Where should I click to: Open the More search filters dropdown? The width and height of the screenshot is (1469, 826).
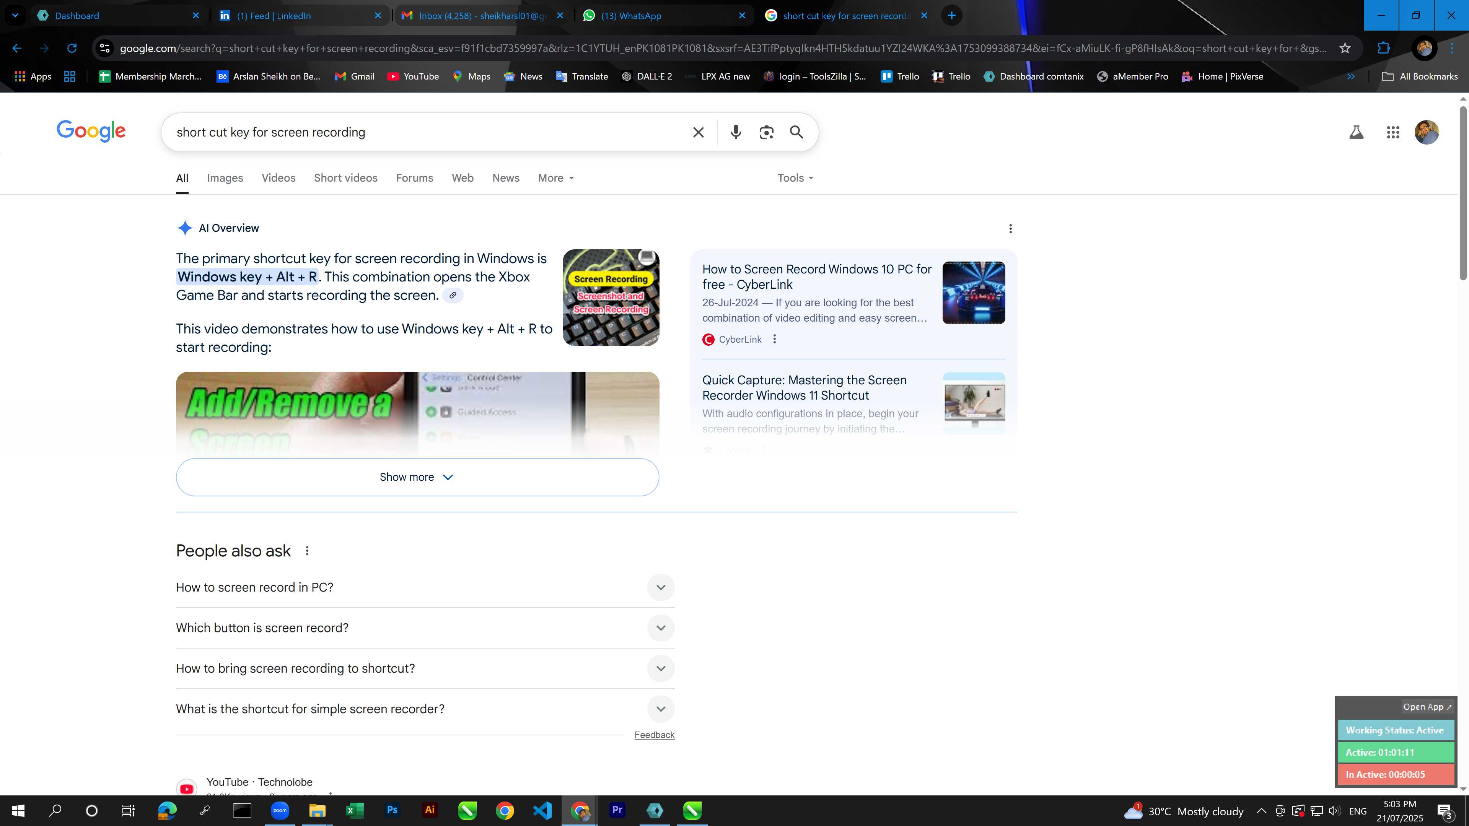pyautogui.click(x=556, y=178)
